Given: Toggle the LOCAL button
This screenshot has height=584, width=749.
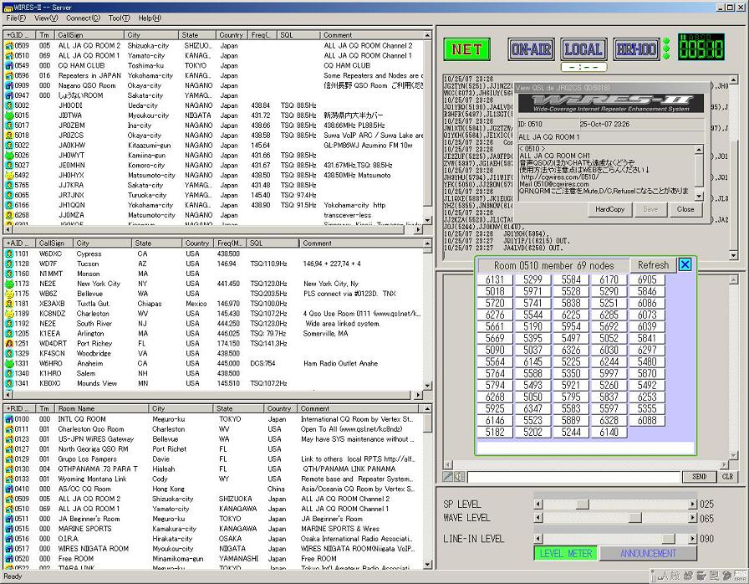Looking at the screenshot, I should [x=583, y=49].
